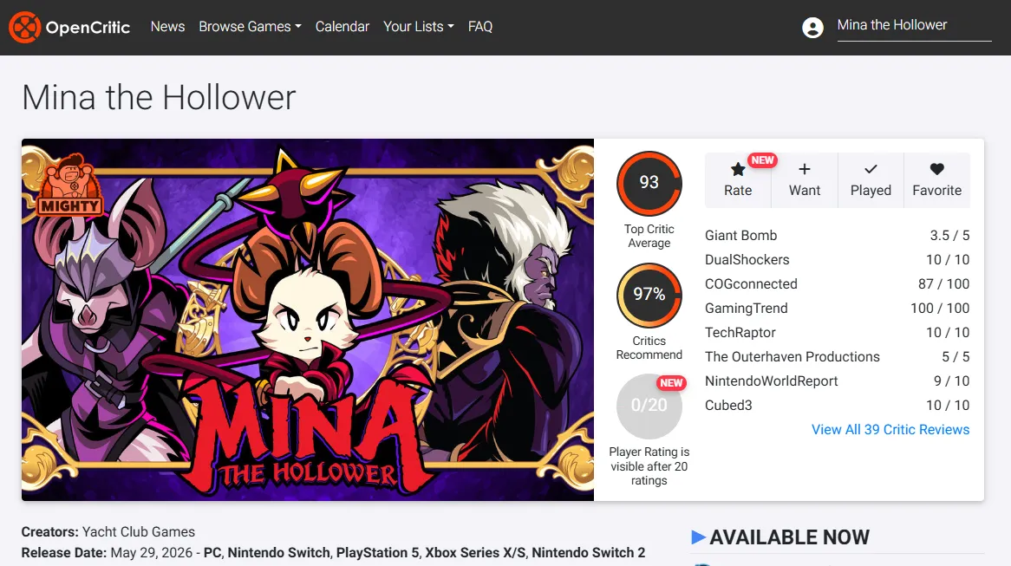Viewport: 1011px width, 566px height.
Task: Open the FAQ page
Action: point(480,26)
